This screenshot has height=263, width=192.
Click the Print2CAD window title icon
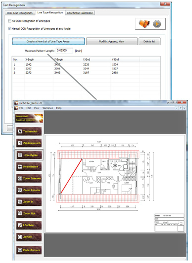[x=16, y=103]
